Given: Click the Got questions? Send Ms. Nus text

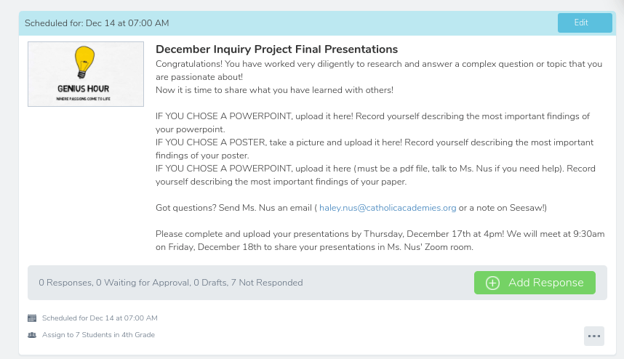Looking at the screenshot, I should point(235,208).
